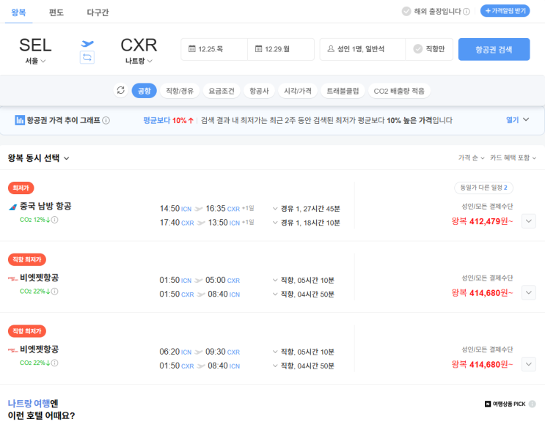Screen dimensions: 545x422
Task: Click the China Southern airline logo
Action: [13, 207]
